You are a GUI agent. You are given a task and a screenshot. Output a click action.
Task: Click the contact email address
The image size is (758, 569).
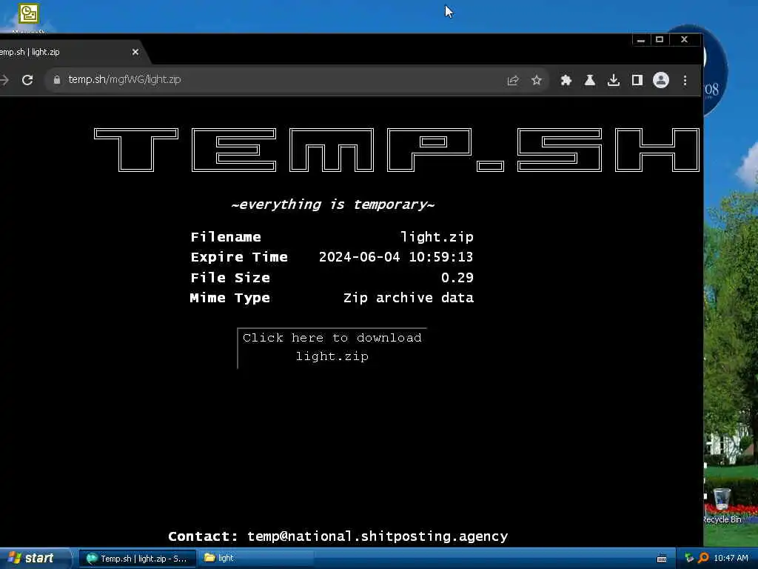[378, 536]
